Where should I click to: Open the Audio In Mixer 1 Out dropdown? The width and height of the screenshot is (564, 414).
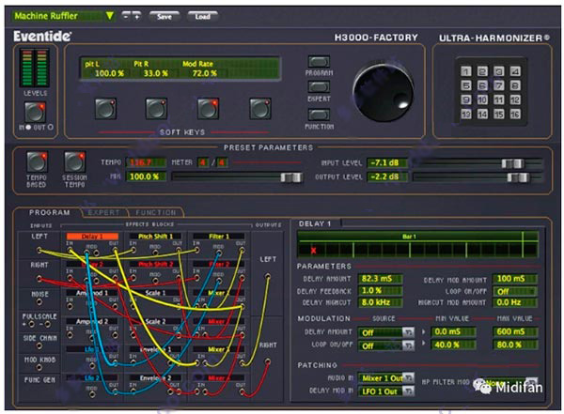tap(386, 378)
